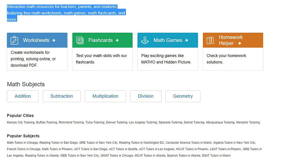
Task: Select the Addition subject button
Action: tap(23, 96)
